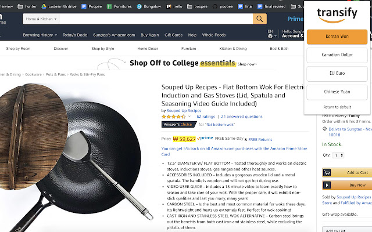The image size is (372, 232).
Task: Click Return to default link
Action: click(x=337, y=107)
